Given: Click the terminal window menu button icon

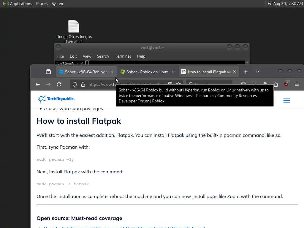Looking at the screenshot, I should coord(58,47).
